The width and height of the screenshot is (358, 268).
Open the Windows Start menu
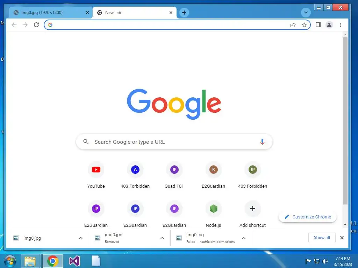[x=10, y=261]
